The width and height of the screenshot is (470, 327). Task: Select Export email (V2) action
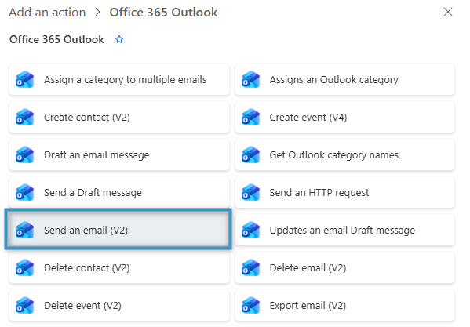(x=345, y=306)
